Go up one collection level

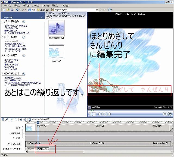(x=101, y=10)
